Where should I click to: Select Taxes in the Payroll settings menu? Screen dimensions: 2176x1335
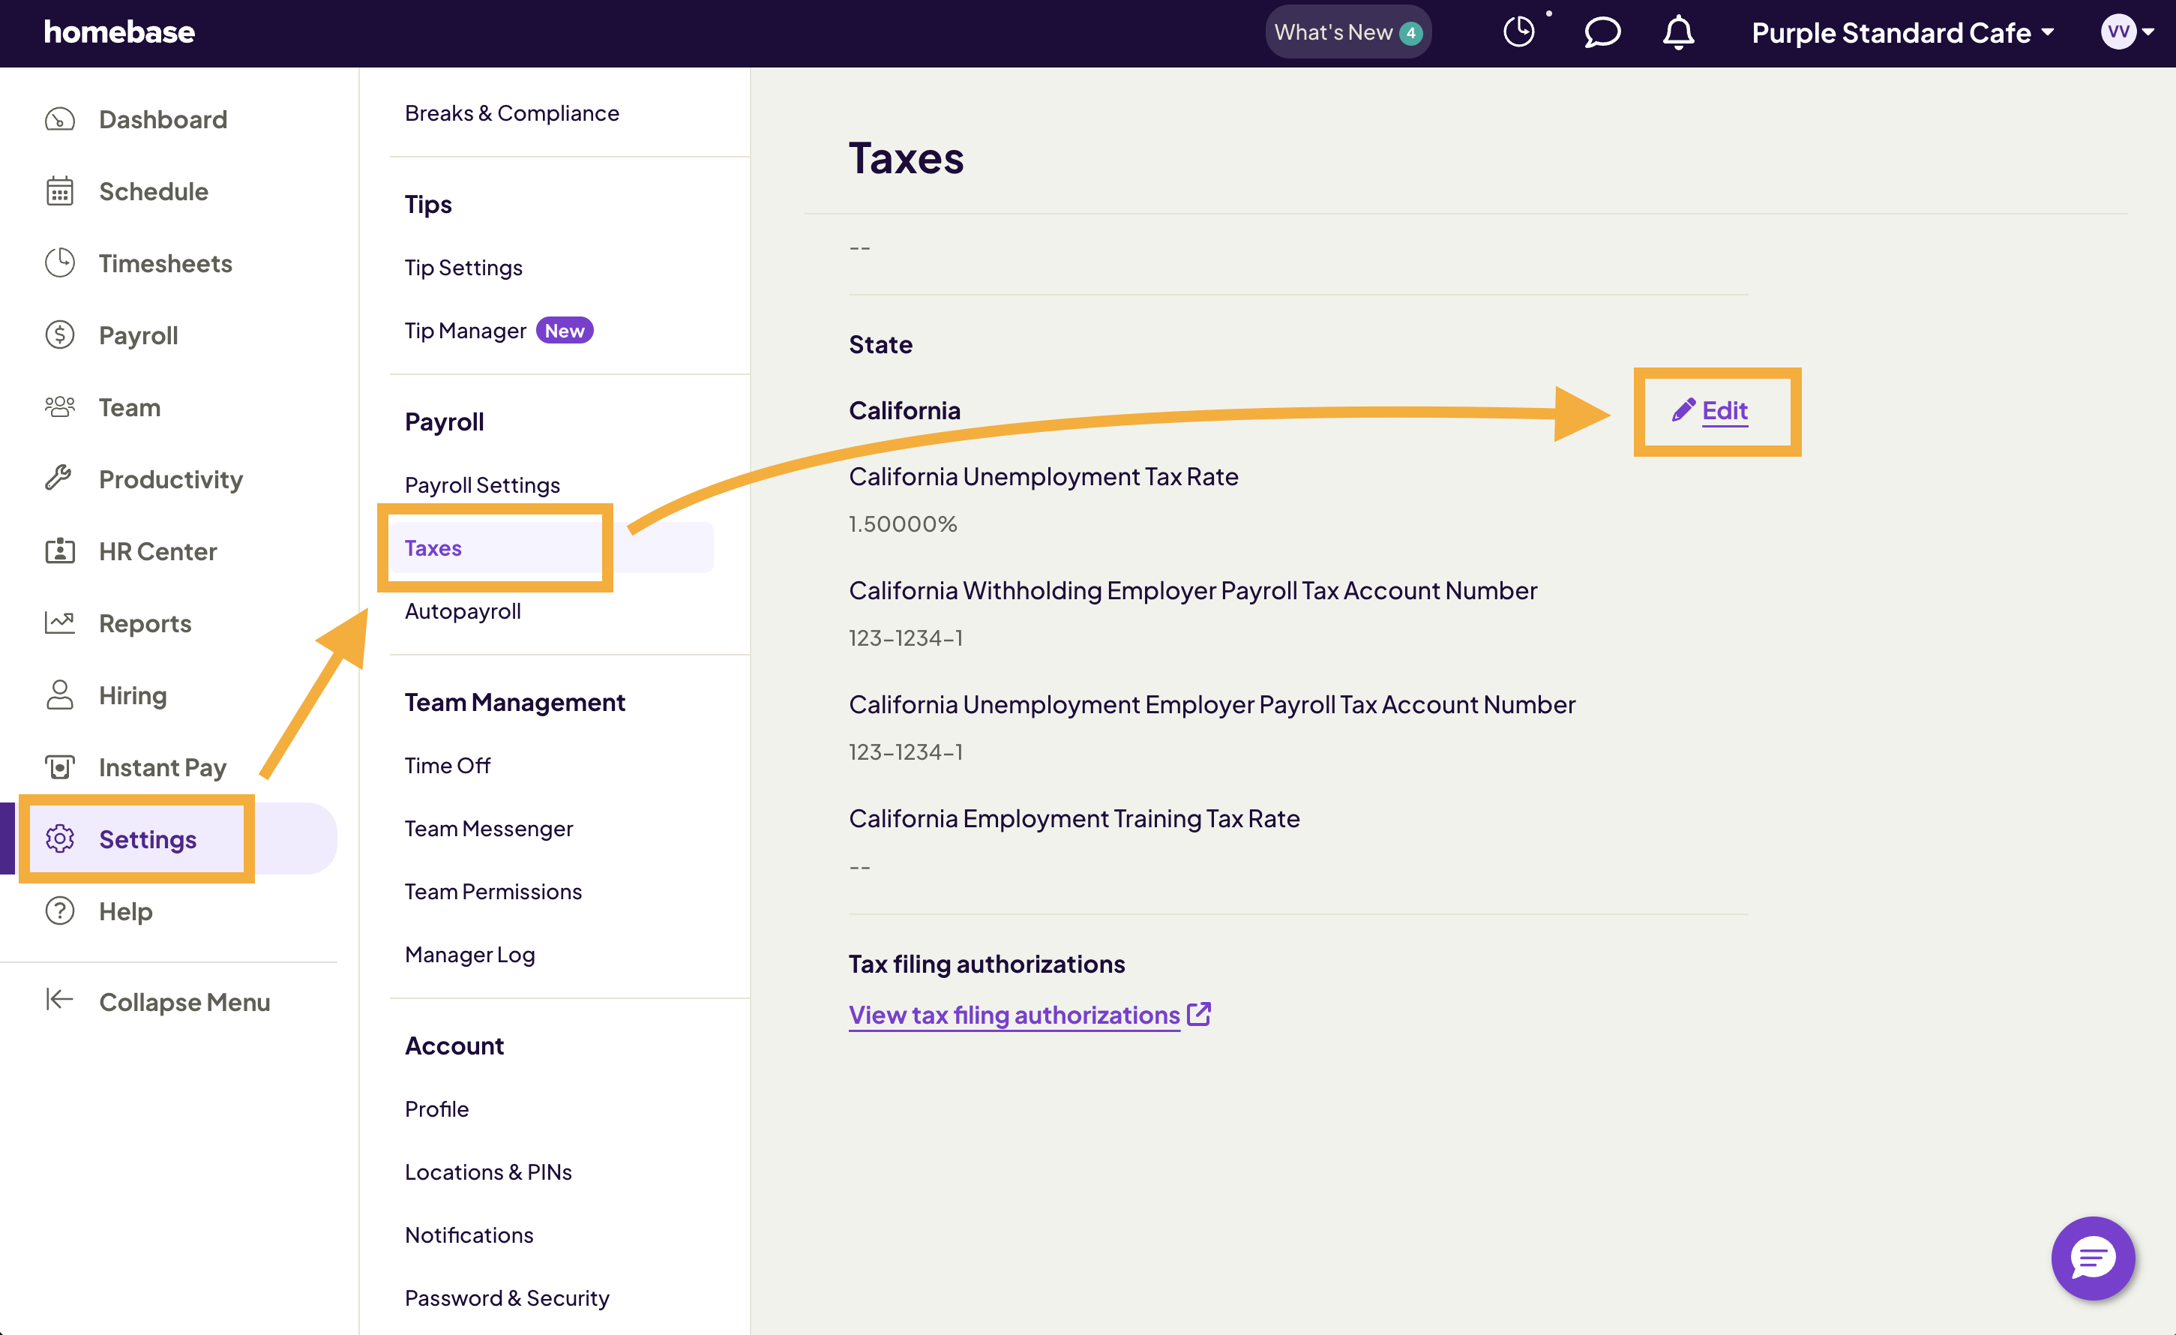tap(433, 547)
